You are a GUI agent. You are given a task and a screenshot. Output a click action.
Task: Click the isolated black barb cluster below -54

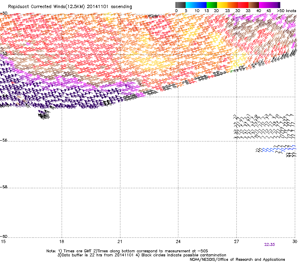coord(44,114)
